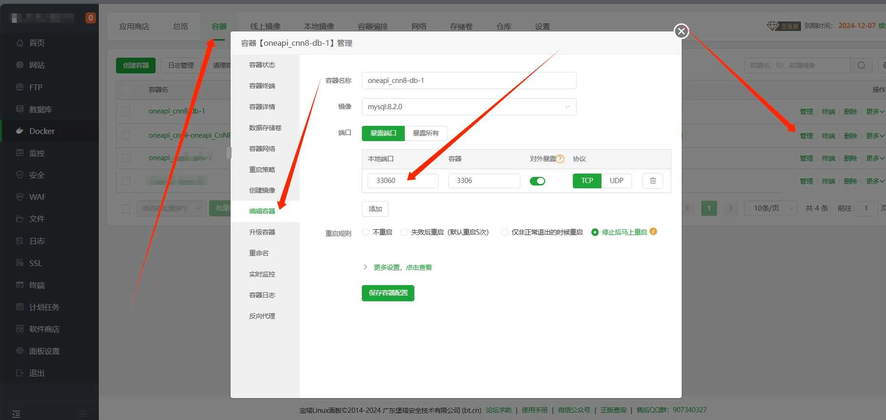This screenshot has width=886, height=420.
Task: Switch to the 线上镜像 tab
Action: coord(265,26)
